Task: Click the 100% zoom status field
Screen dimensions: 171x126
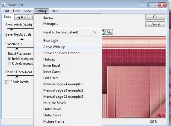Action: click(153, 122)
